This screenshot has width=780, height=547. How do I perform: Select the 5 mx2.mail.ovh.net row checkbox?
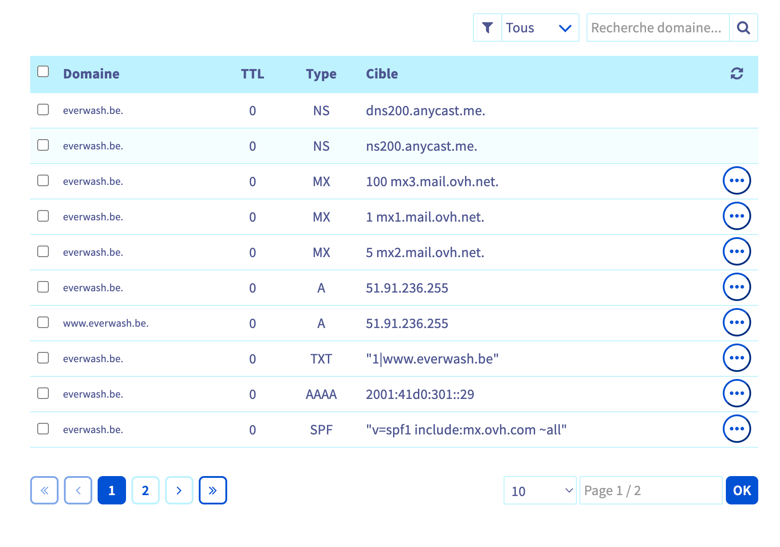pyautogui.click(x=43, y=252)
